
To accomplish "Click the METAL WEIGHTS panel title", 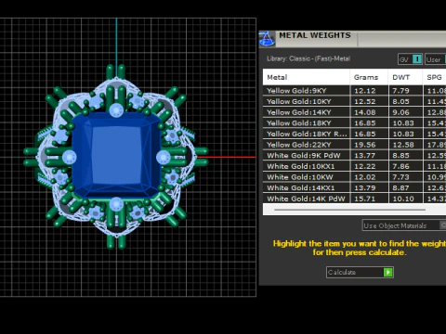I will tap(315, 35).
